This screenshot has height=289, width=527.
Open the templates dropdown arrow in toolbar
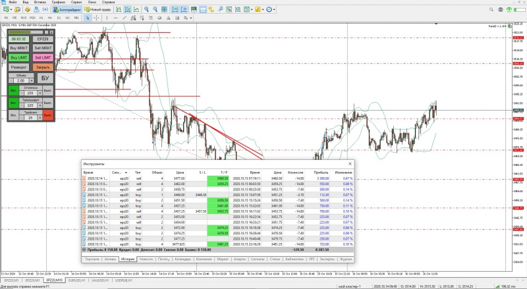[x=252, y=9]
